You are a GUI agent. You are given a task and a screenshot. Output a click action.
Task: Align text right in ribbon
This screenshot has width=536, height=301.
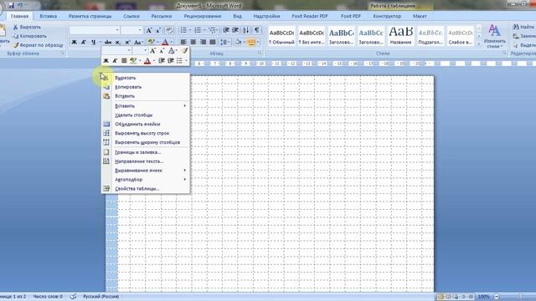click(x=203, y=42)
